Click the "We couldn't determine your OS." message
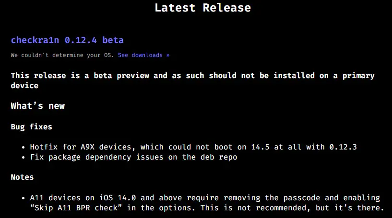This screenshot has width=392, height=218. 62,55
